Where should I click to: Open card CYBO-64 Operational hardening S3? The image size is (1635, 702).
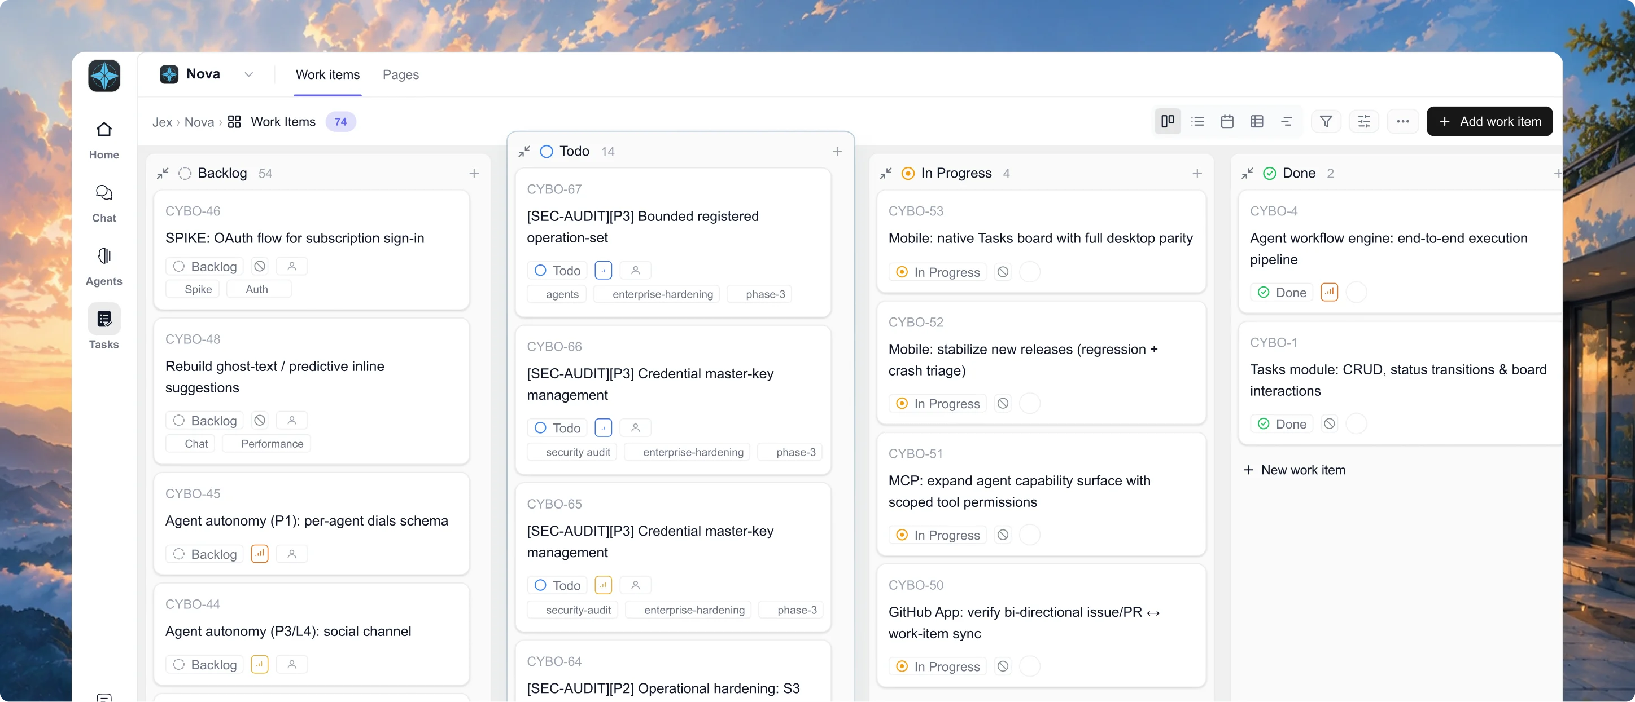673,671
